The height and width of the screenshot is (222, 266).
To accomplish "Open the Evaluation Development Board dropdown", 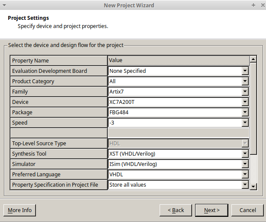I will (245, 71).
